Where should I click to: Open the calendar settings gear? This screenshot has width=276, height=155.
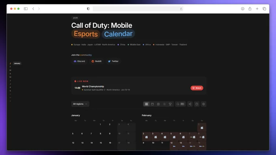[x=203, y=104]
